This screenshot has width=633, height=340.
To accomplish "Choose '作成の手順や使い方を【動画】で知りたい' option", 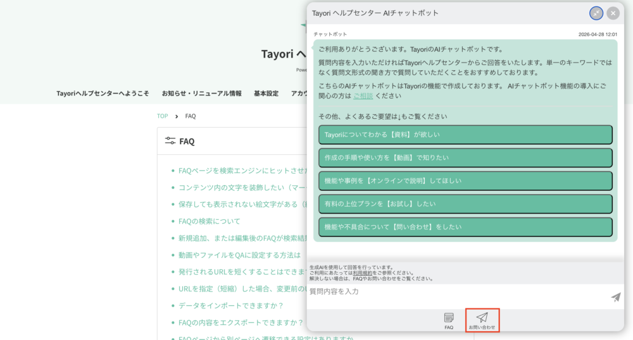I will tap(465, 157).
